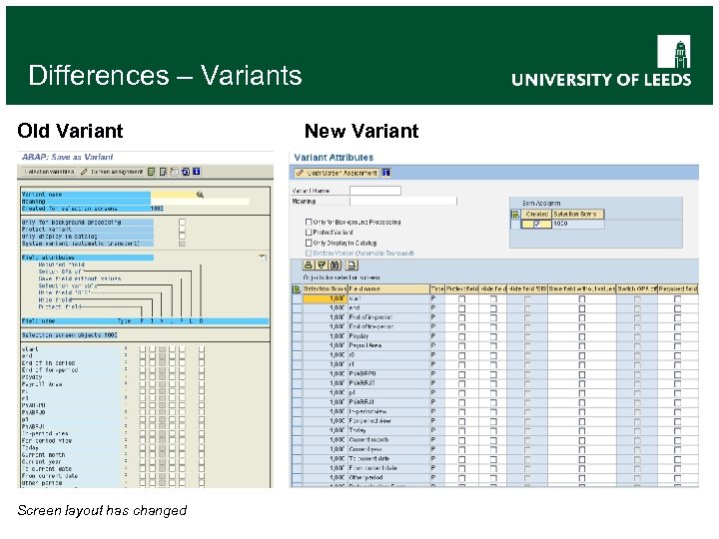
Task: Click select-all icon of the Scrn Assignm table
Action: [x=515, y=214]
